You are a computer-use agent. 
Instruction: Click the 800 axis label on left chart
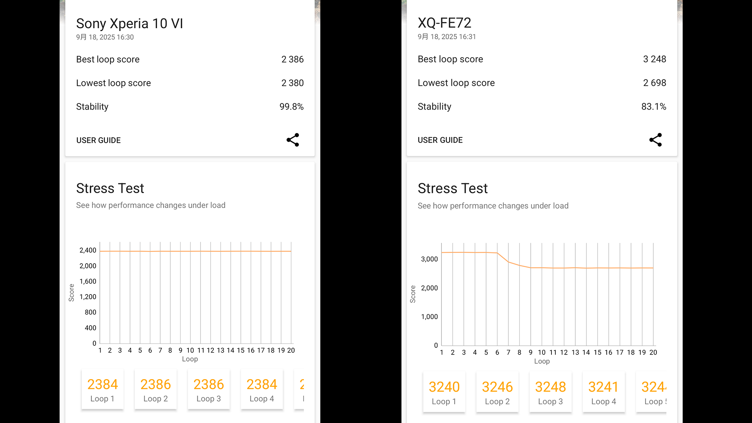point(90,312)
